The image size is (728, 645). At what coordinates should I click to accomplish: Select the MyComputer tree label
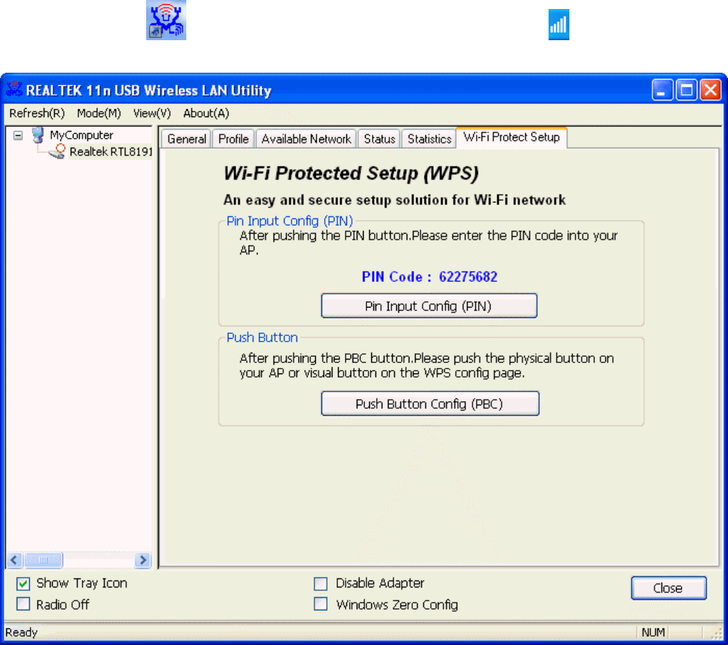(x=81, y=135)
